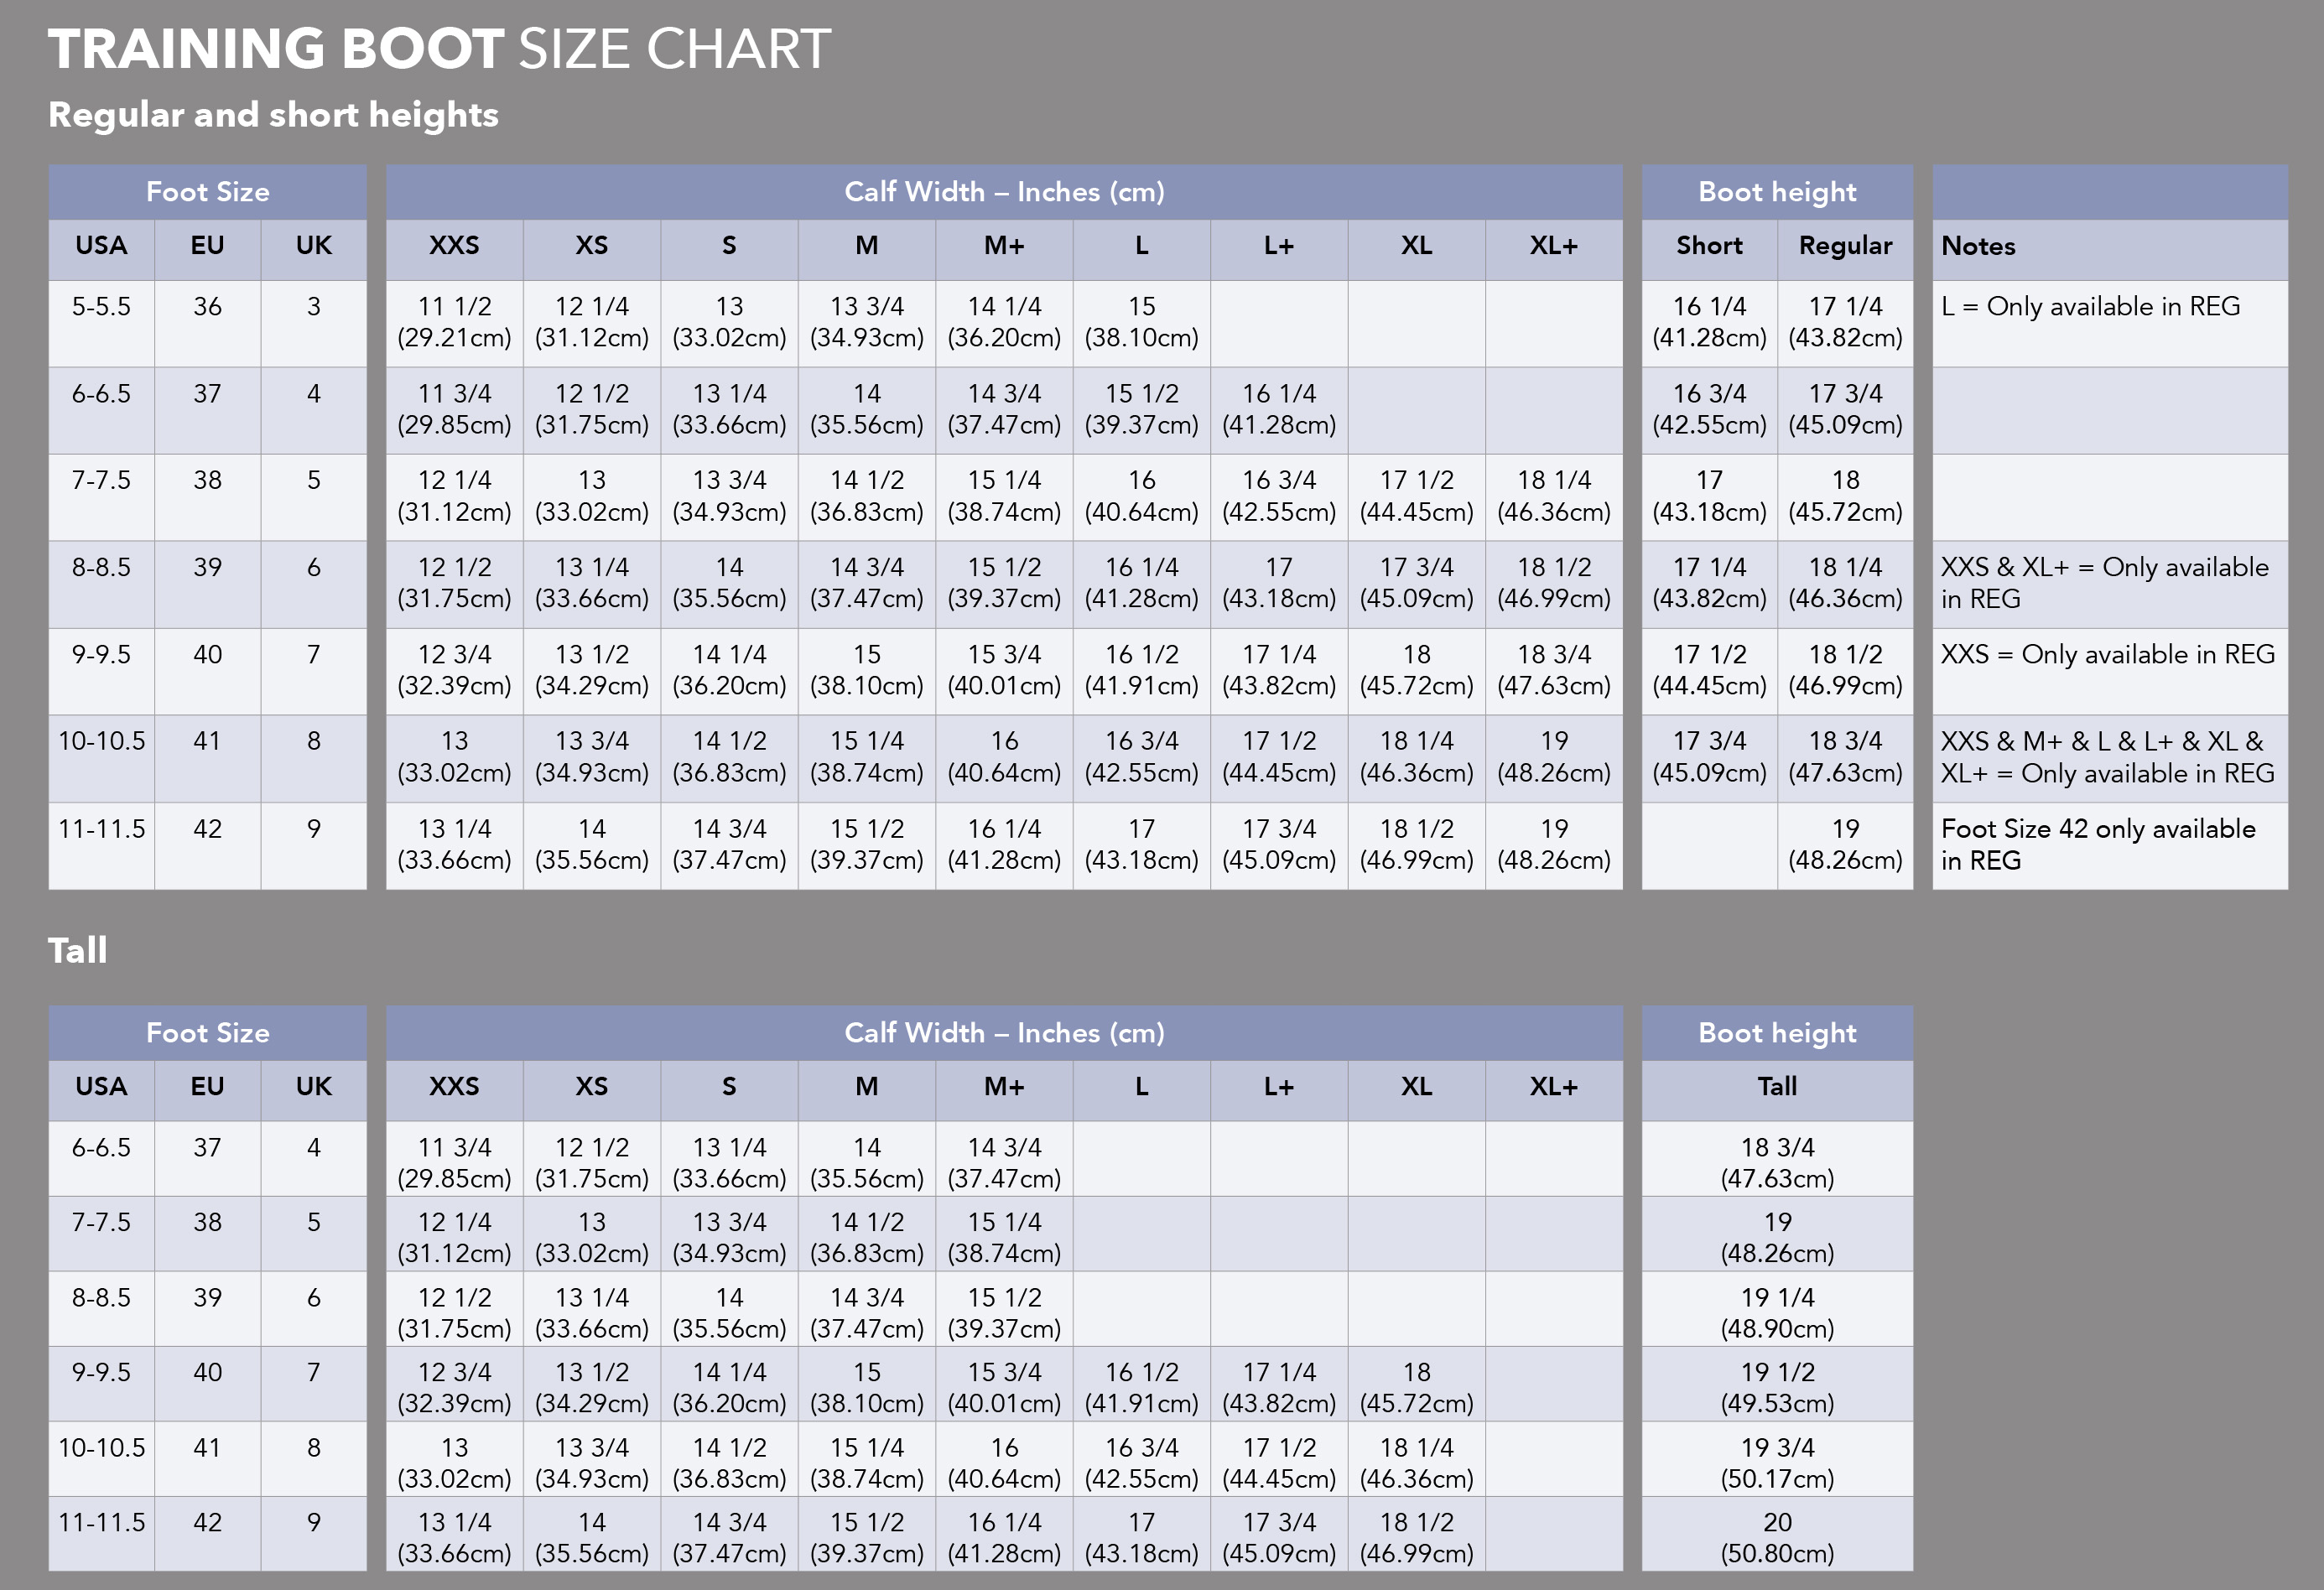This screenshot has height=1590, width=2324.
Task: Select the "19 1/4 (48.90cm)" tall height cell
Action: point(1777,1312)
